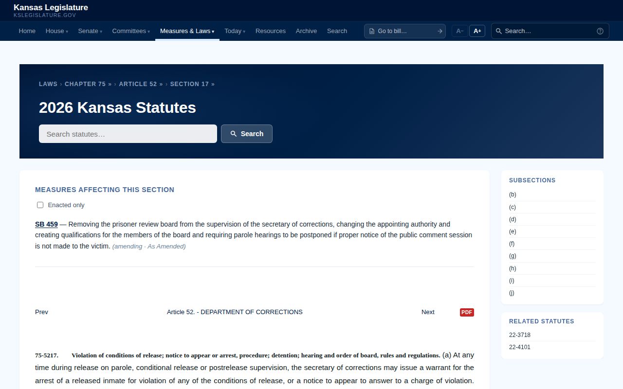Toggle the Enacted only checkbox

[40, 205]
